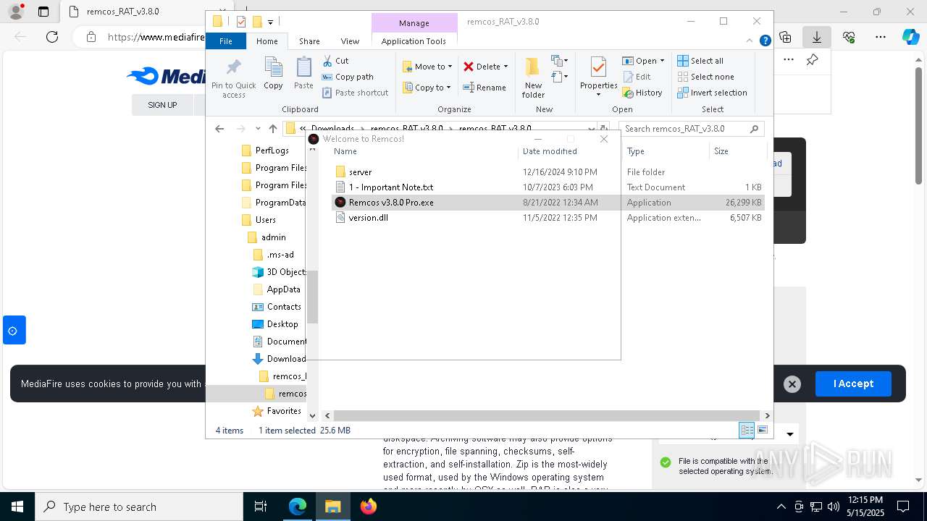The width and height of the screenshot is (927, 521).
Task: Click the Manage contextual tab
Action: pyautogui.click(x=414, y=23)
